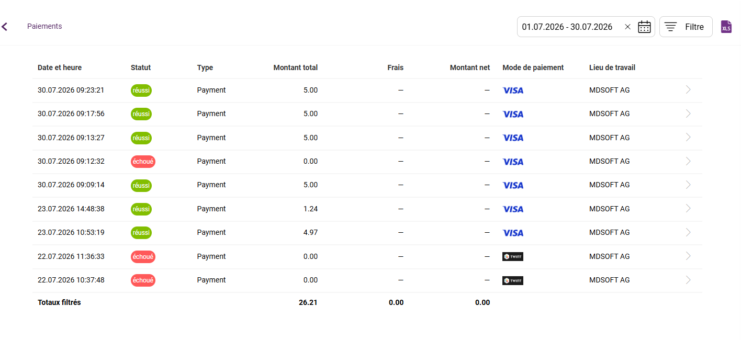This screenshot has width=741, height=340.
Task: Click échoué badge in the 10:37:48 row
Action: click(143, 280)
